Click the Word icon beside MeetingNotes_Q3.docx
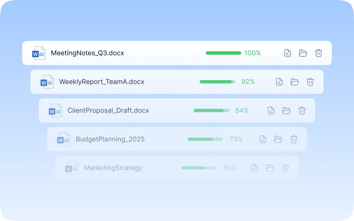Viewport: 354px width, 221px height. tap(39, 53)
